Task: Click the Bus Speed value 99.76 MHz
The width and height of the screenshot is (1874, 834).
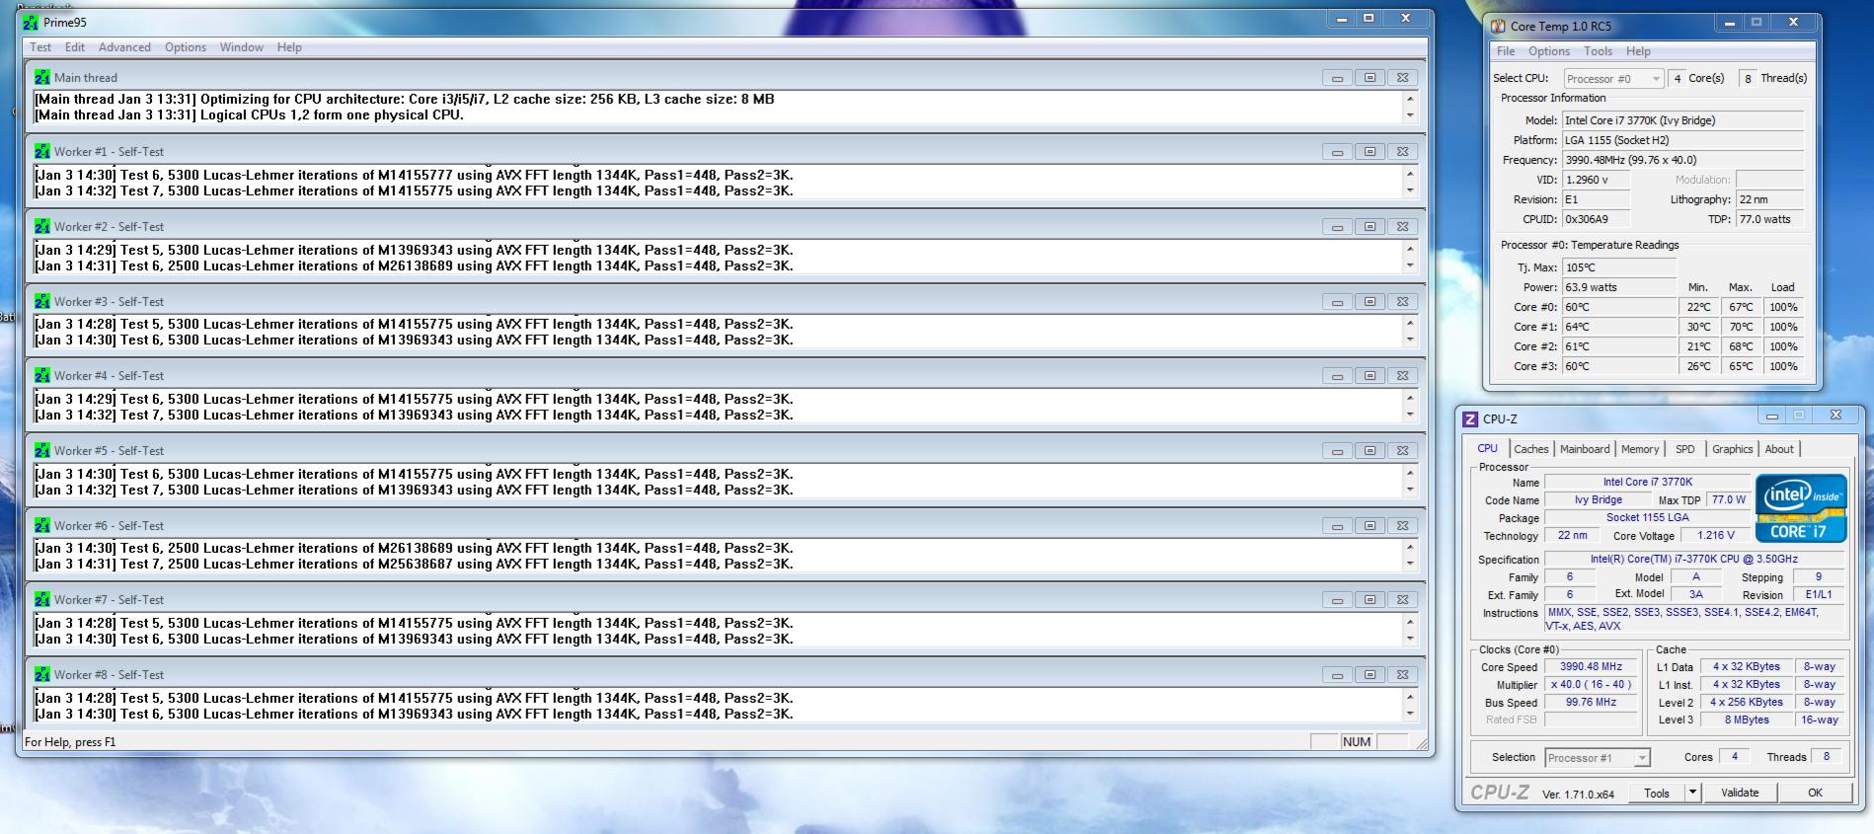Action: (1591, 703)
